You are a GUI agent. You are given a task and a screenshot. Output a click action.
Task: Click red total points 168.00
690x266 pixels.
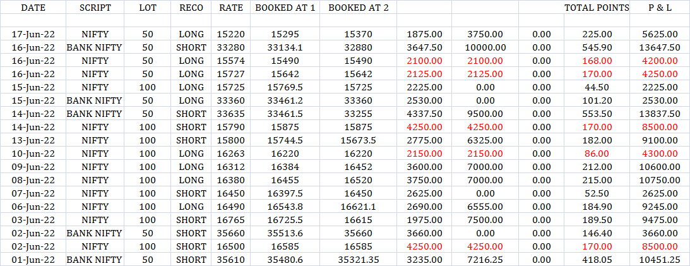pos(597,61)
